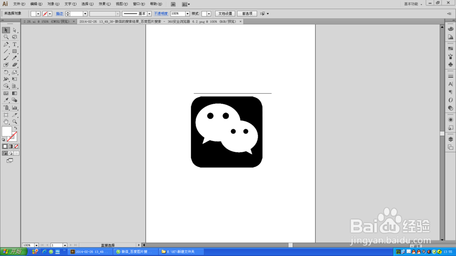Select the Rectangle tool
456x256 pixels.
click(x=15, y=51)
